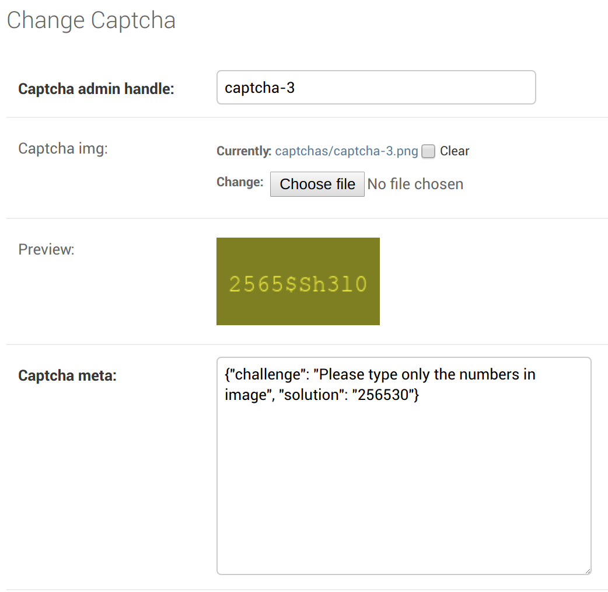Click the Captcha admin handle label
The image size is (608, 592).
click(x=96, y=89)
